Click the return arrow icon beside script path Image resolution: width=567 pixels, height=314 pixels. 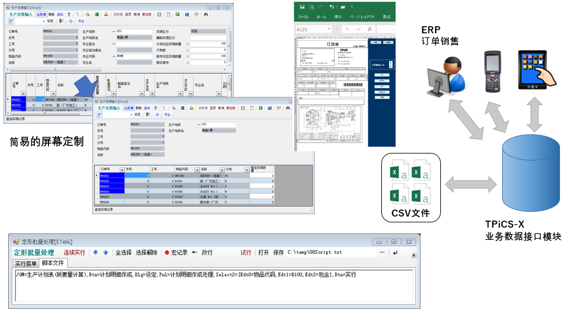[395, 253]
